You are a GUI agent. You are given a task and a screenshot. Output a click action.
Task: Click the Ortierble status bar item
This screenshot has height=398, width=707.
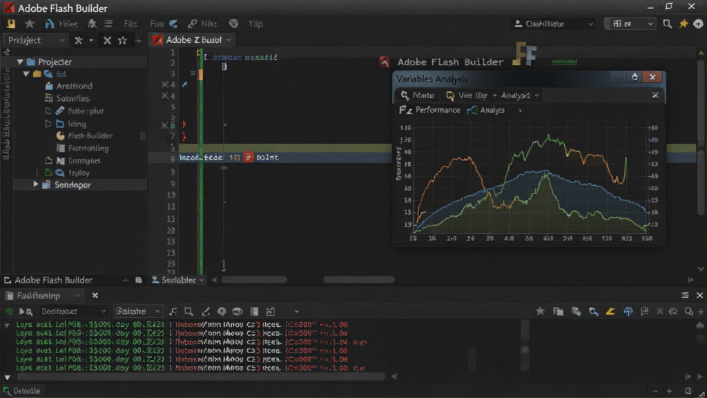(23, 391)
